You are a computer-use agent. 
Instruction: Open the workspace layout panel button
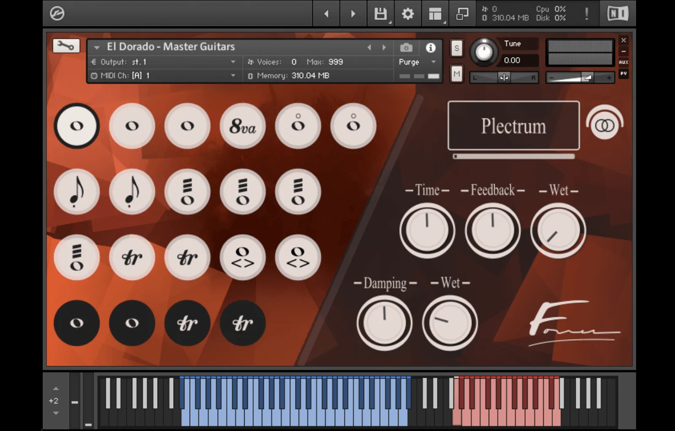tap(435, 14)
